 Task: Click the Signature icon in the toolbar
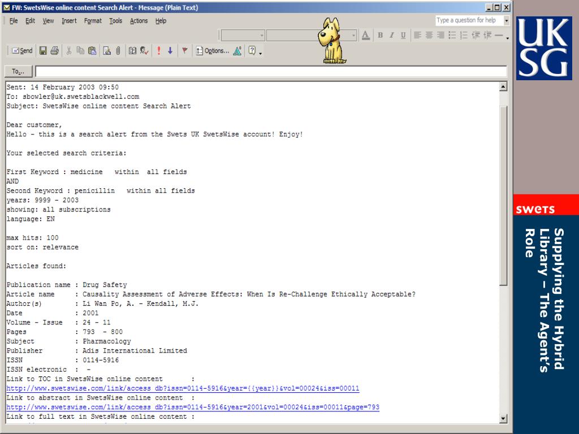[x=107, y=50]
